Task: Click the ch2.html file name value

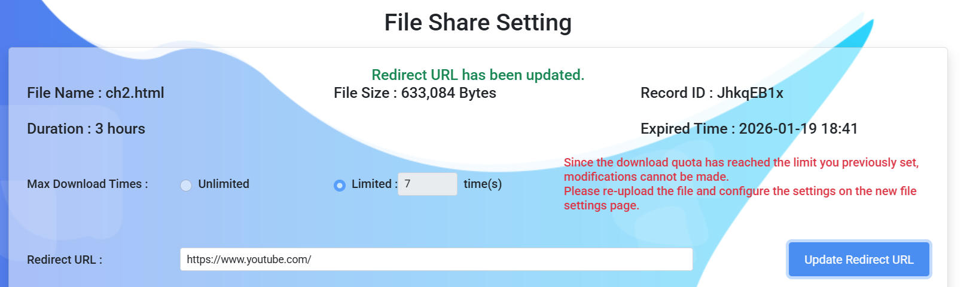Action: pos(135,93)
